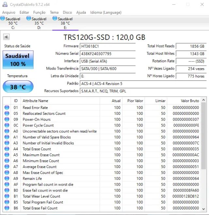Open the Tema menu
The width and height of the screenshot is (209, 215).
[54, 12]
